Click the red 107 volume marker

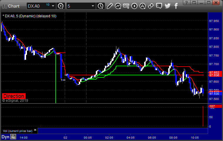[215, 106]
